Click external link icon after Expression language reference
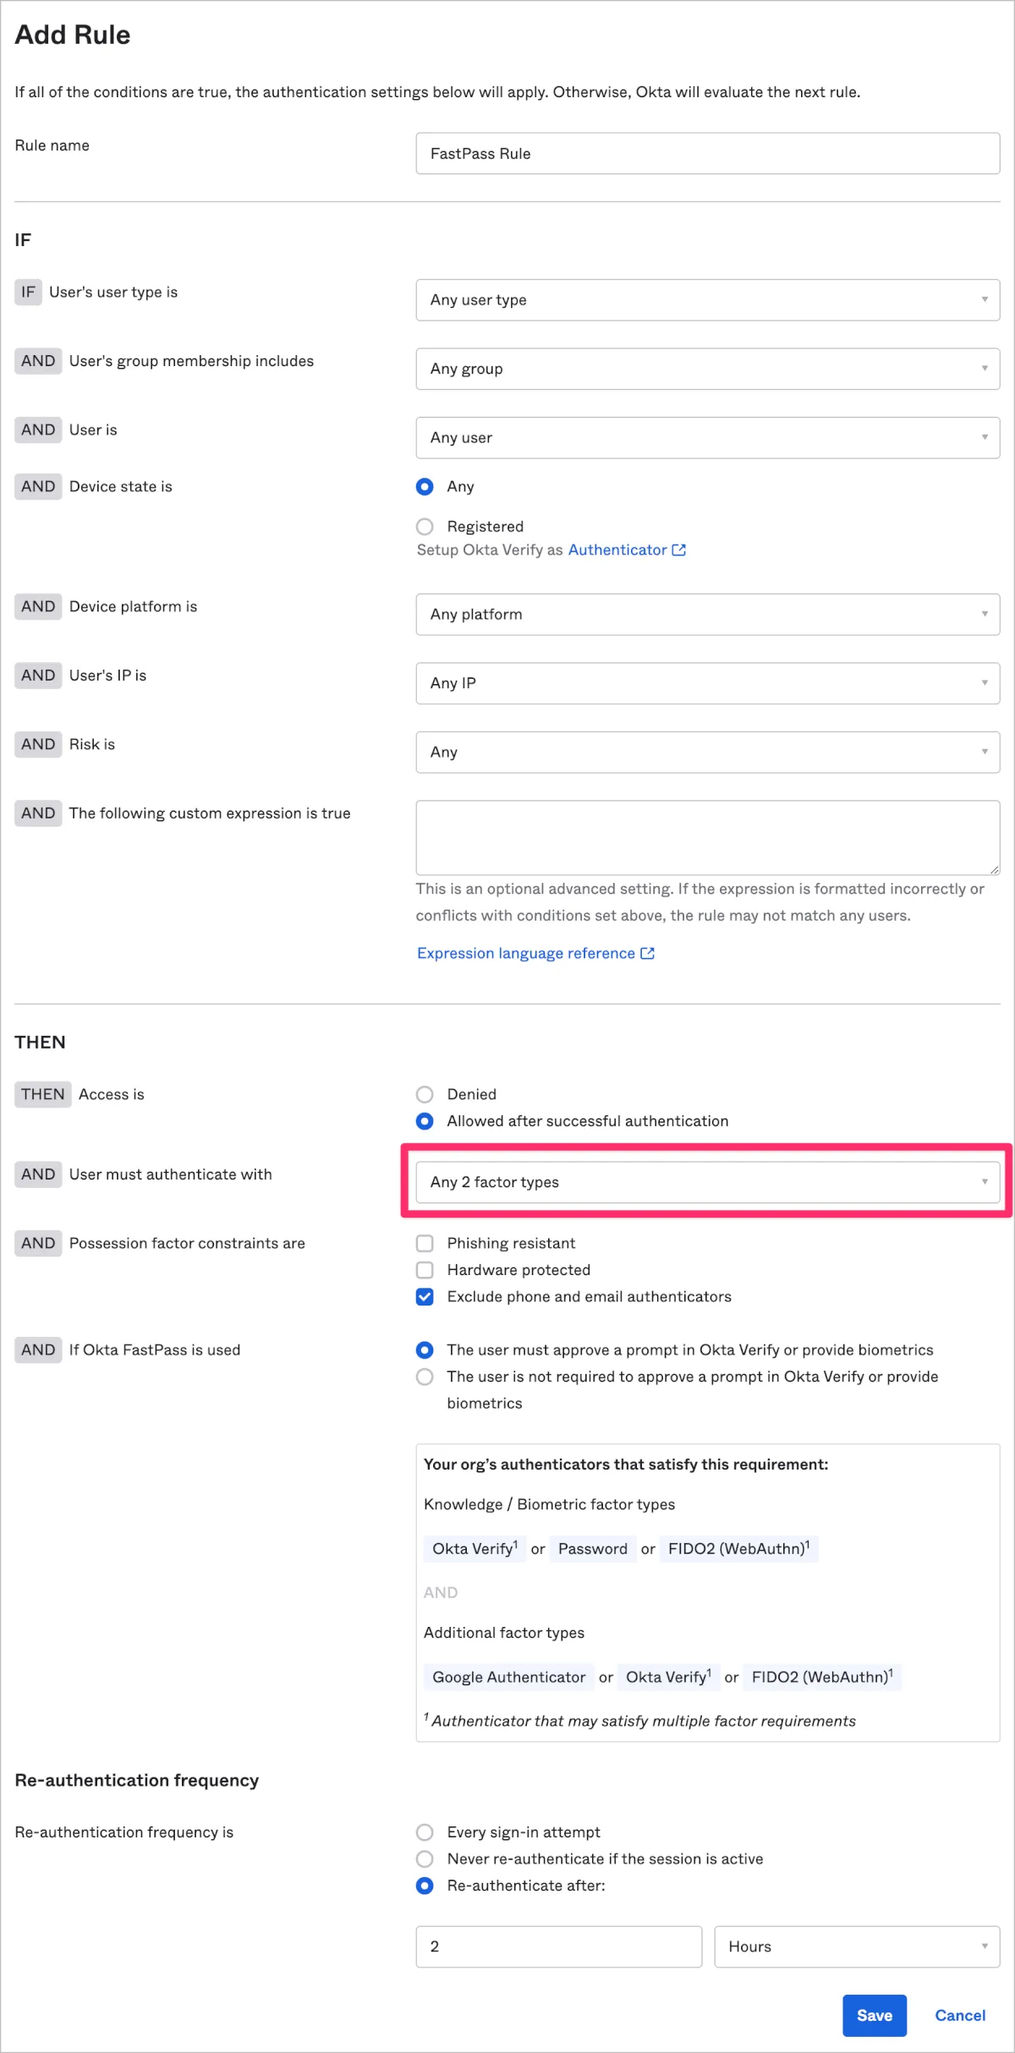 click(647, 953)
